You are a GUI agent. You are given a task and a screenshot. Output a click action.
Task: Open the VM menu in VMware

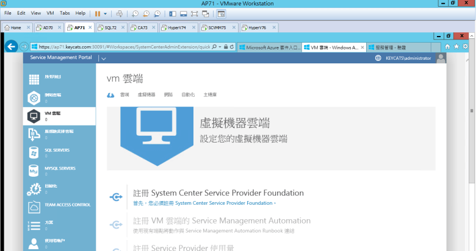pyautogui.click(x=51, y=13)
